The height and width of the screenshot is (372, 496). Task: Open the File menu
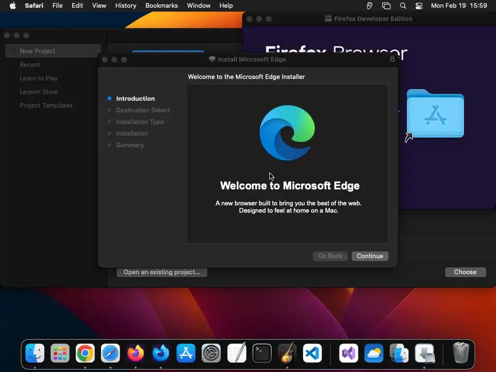58,6
